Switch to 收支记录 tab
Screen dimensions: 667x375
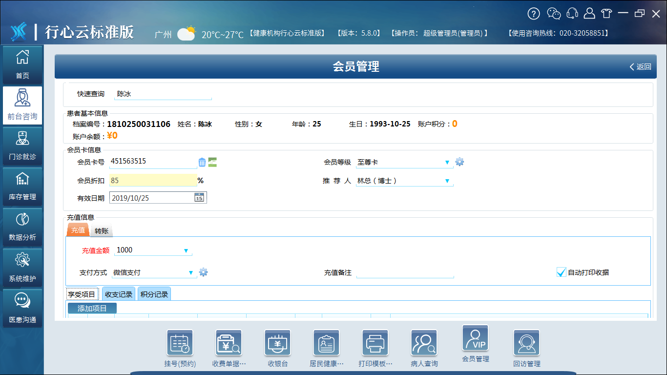pos(119,294)
